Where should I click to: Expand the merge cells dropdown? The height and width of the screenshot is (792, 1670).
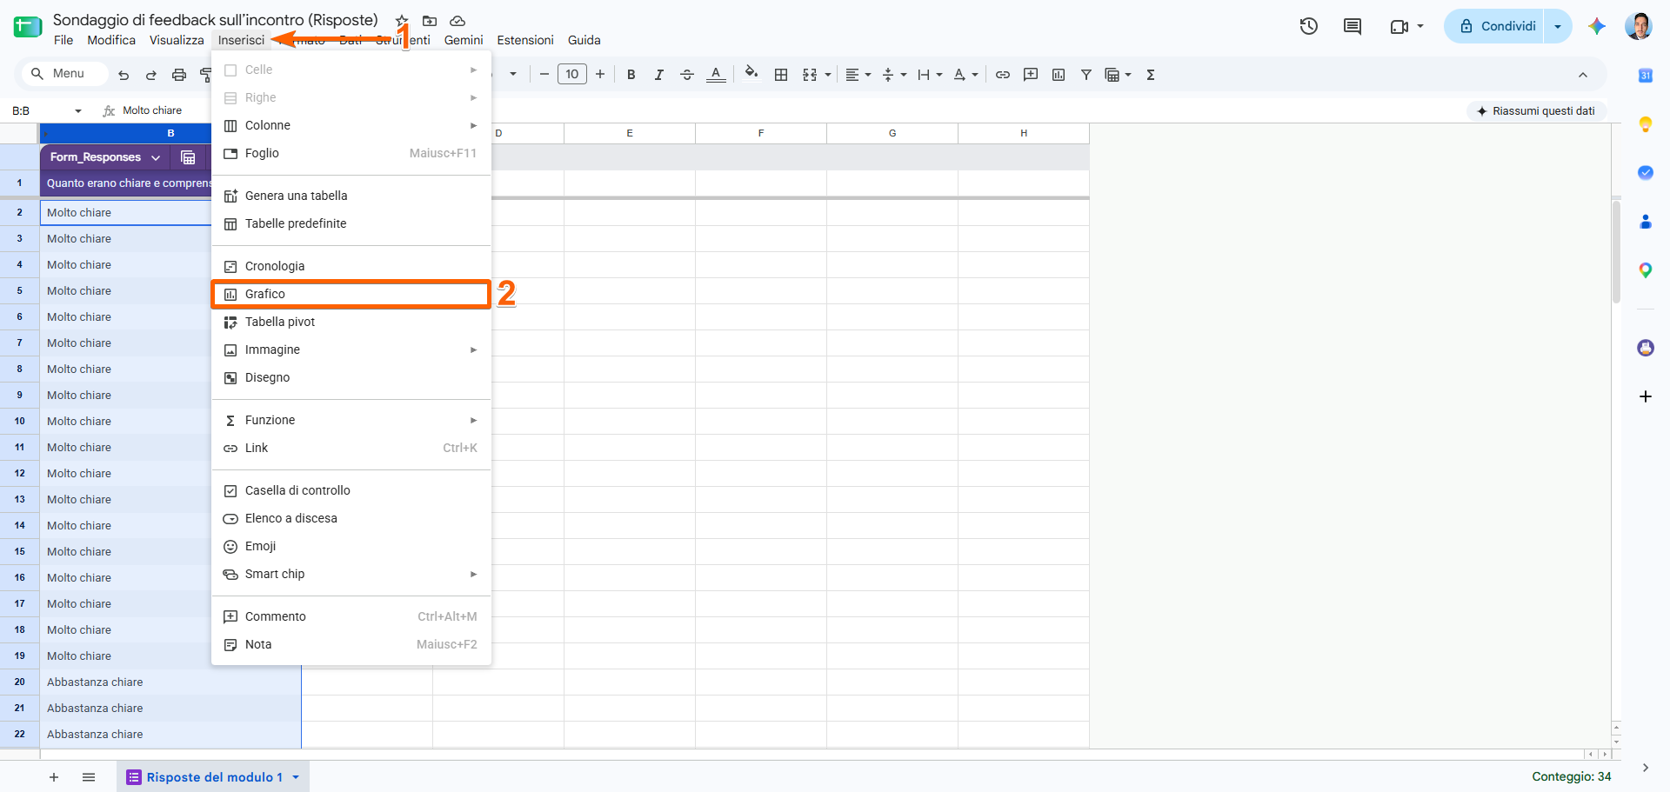[828, 75]
